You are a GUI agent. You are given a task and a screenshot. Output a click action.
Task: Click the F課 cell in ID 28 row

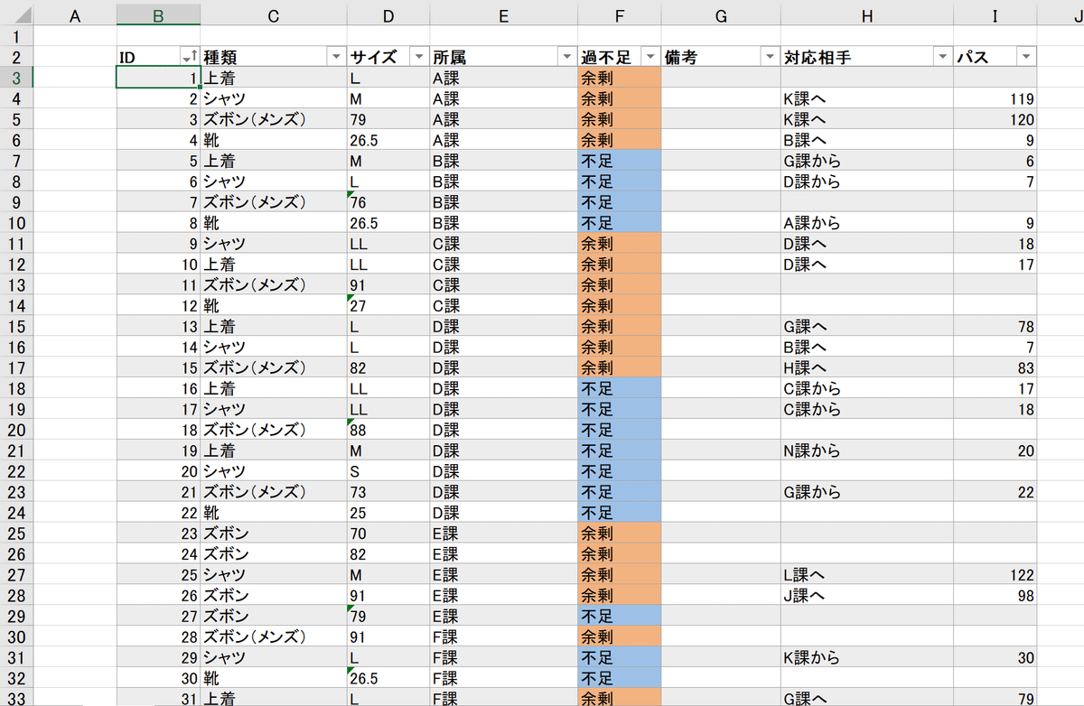[504, 637]
